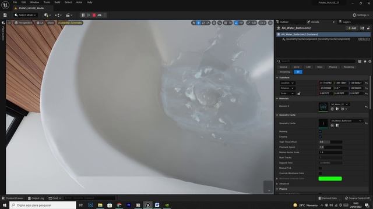The height and width of the screenshot is (209, 373).
Task: Activate the rotate gizmo tool in viewport
Action: pyautogui.click(x=203, y=23)
